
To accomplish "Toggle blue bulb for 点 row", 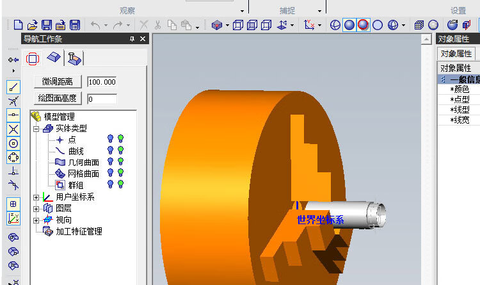I will (111, 139).
